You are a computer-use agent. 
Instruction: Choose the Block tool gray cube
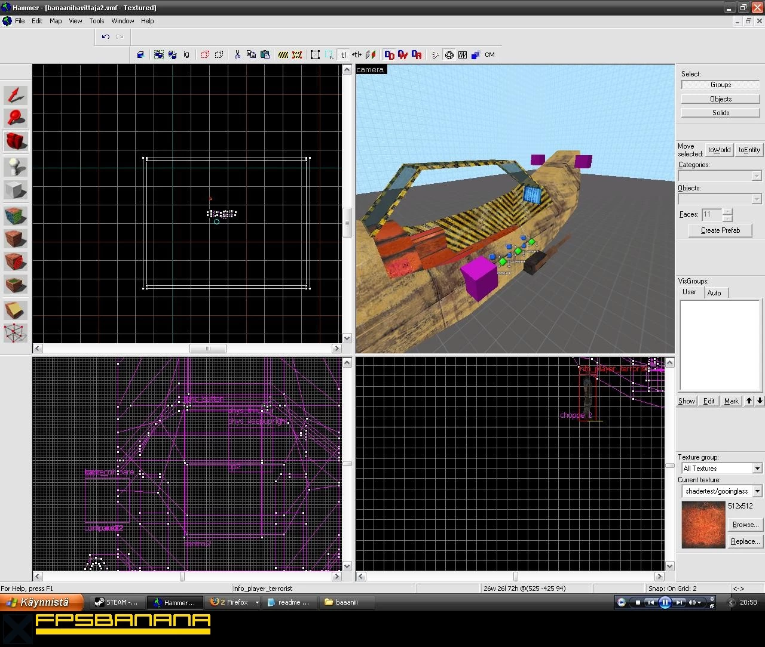pyautogui.click(x=16, y=190)
